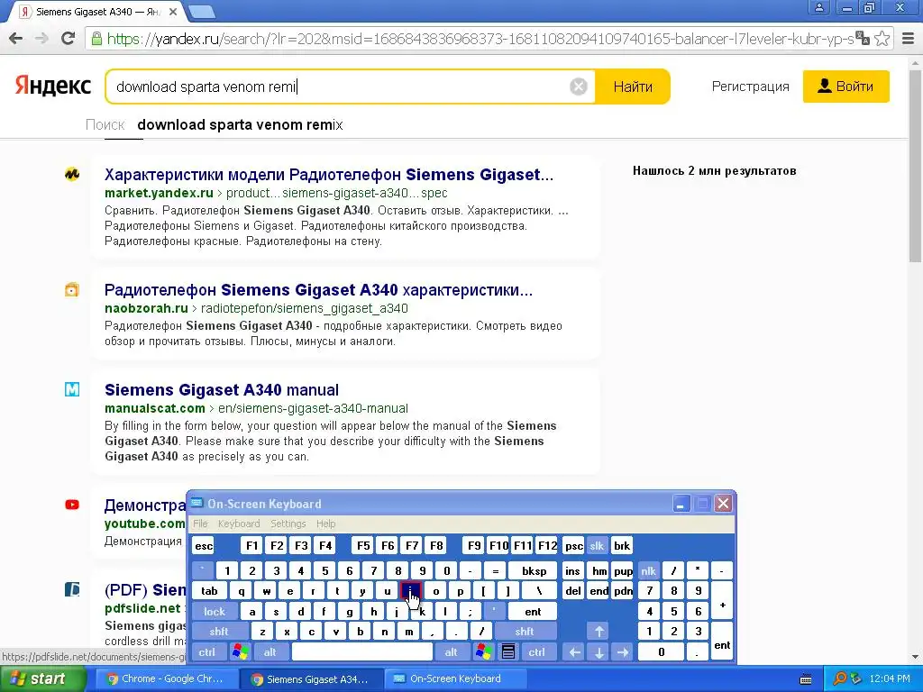Toggle the right ctrl key
923x692 pixels.
pyautogui.click(x=536, y=652)
